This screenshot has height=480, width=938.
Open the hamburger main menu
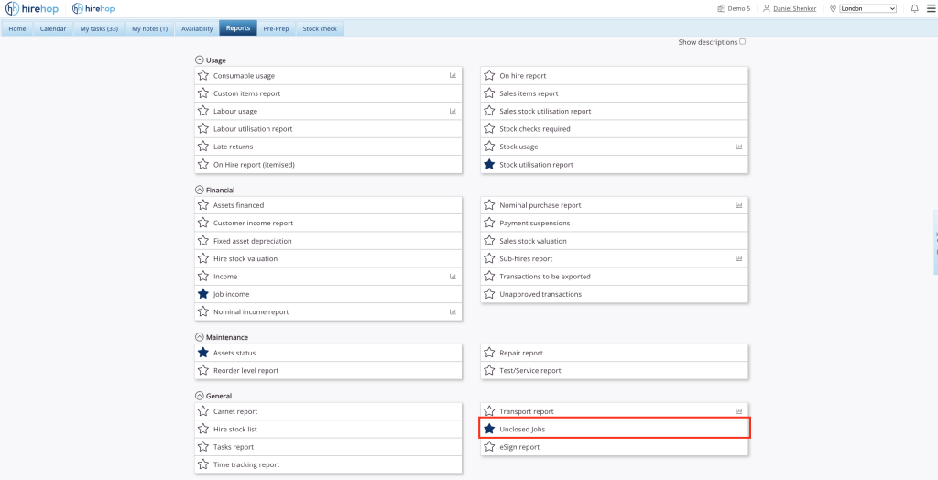pos(931,8)
